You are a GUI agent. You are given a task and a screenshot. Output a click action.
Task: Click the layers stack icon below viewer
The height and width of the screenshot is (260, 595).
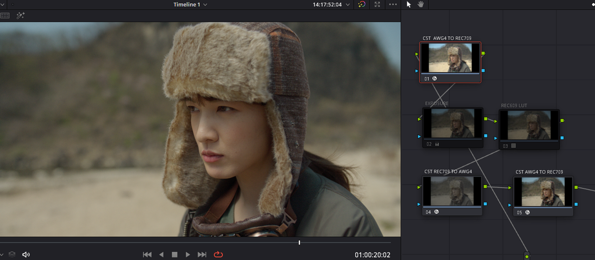12,254
